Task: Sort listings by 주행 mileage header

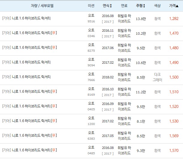Action: pos(140,6)
